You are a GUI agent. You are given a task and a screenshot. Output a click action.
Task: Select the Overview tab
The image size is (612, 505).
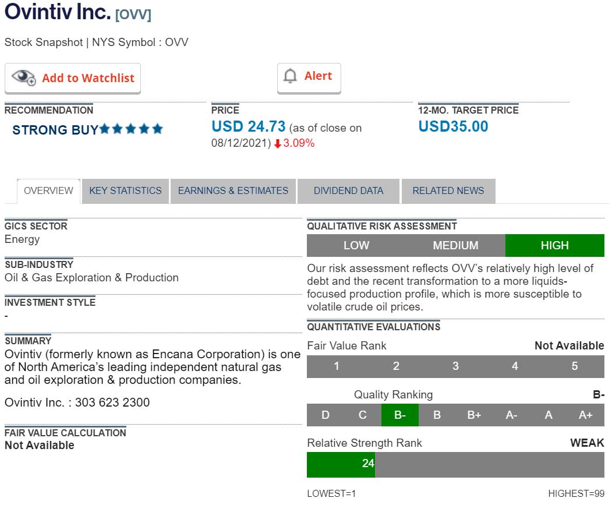48,191
